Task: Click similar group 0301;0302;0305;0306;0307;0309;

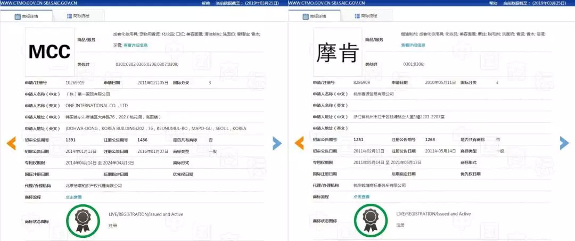Action: (x=147, y=64)
